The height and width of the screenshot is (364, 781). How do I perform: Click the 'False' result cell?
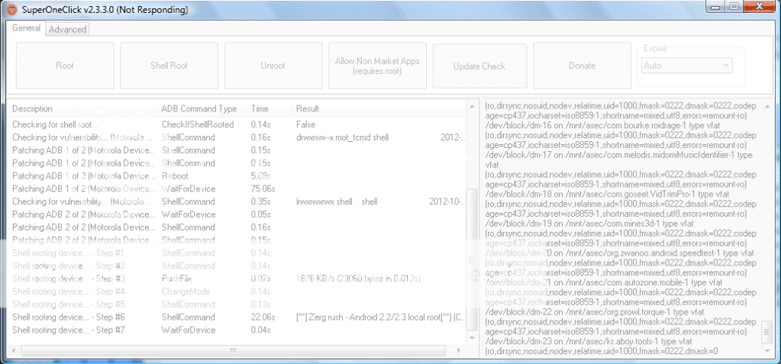click(305, 124)
